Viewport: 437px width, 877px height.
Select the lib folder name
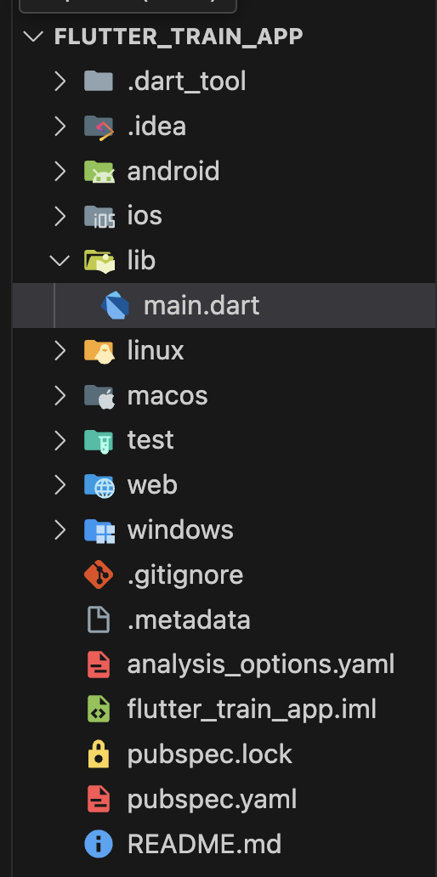pos(141,260)
